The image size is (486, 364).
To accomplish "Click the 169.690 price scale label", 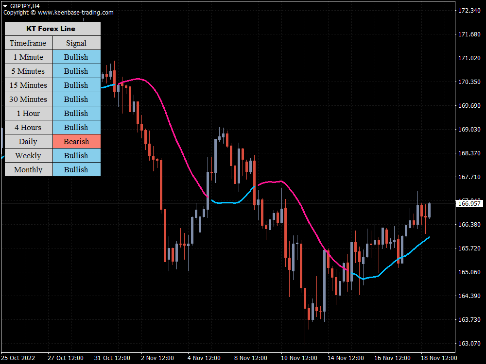I will [x=469, y=105].
